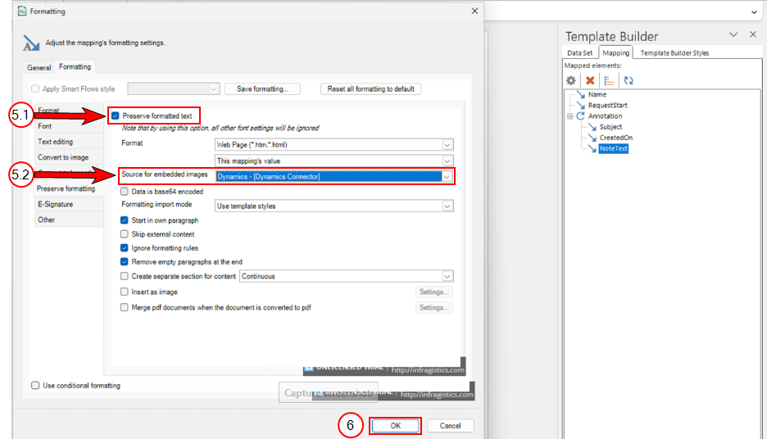Enable Data is base64 encoded
Image resolution: width=767 pixels, height=439 pixels.
click(125, 192)
